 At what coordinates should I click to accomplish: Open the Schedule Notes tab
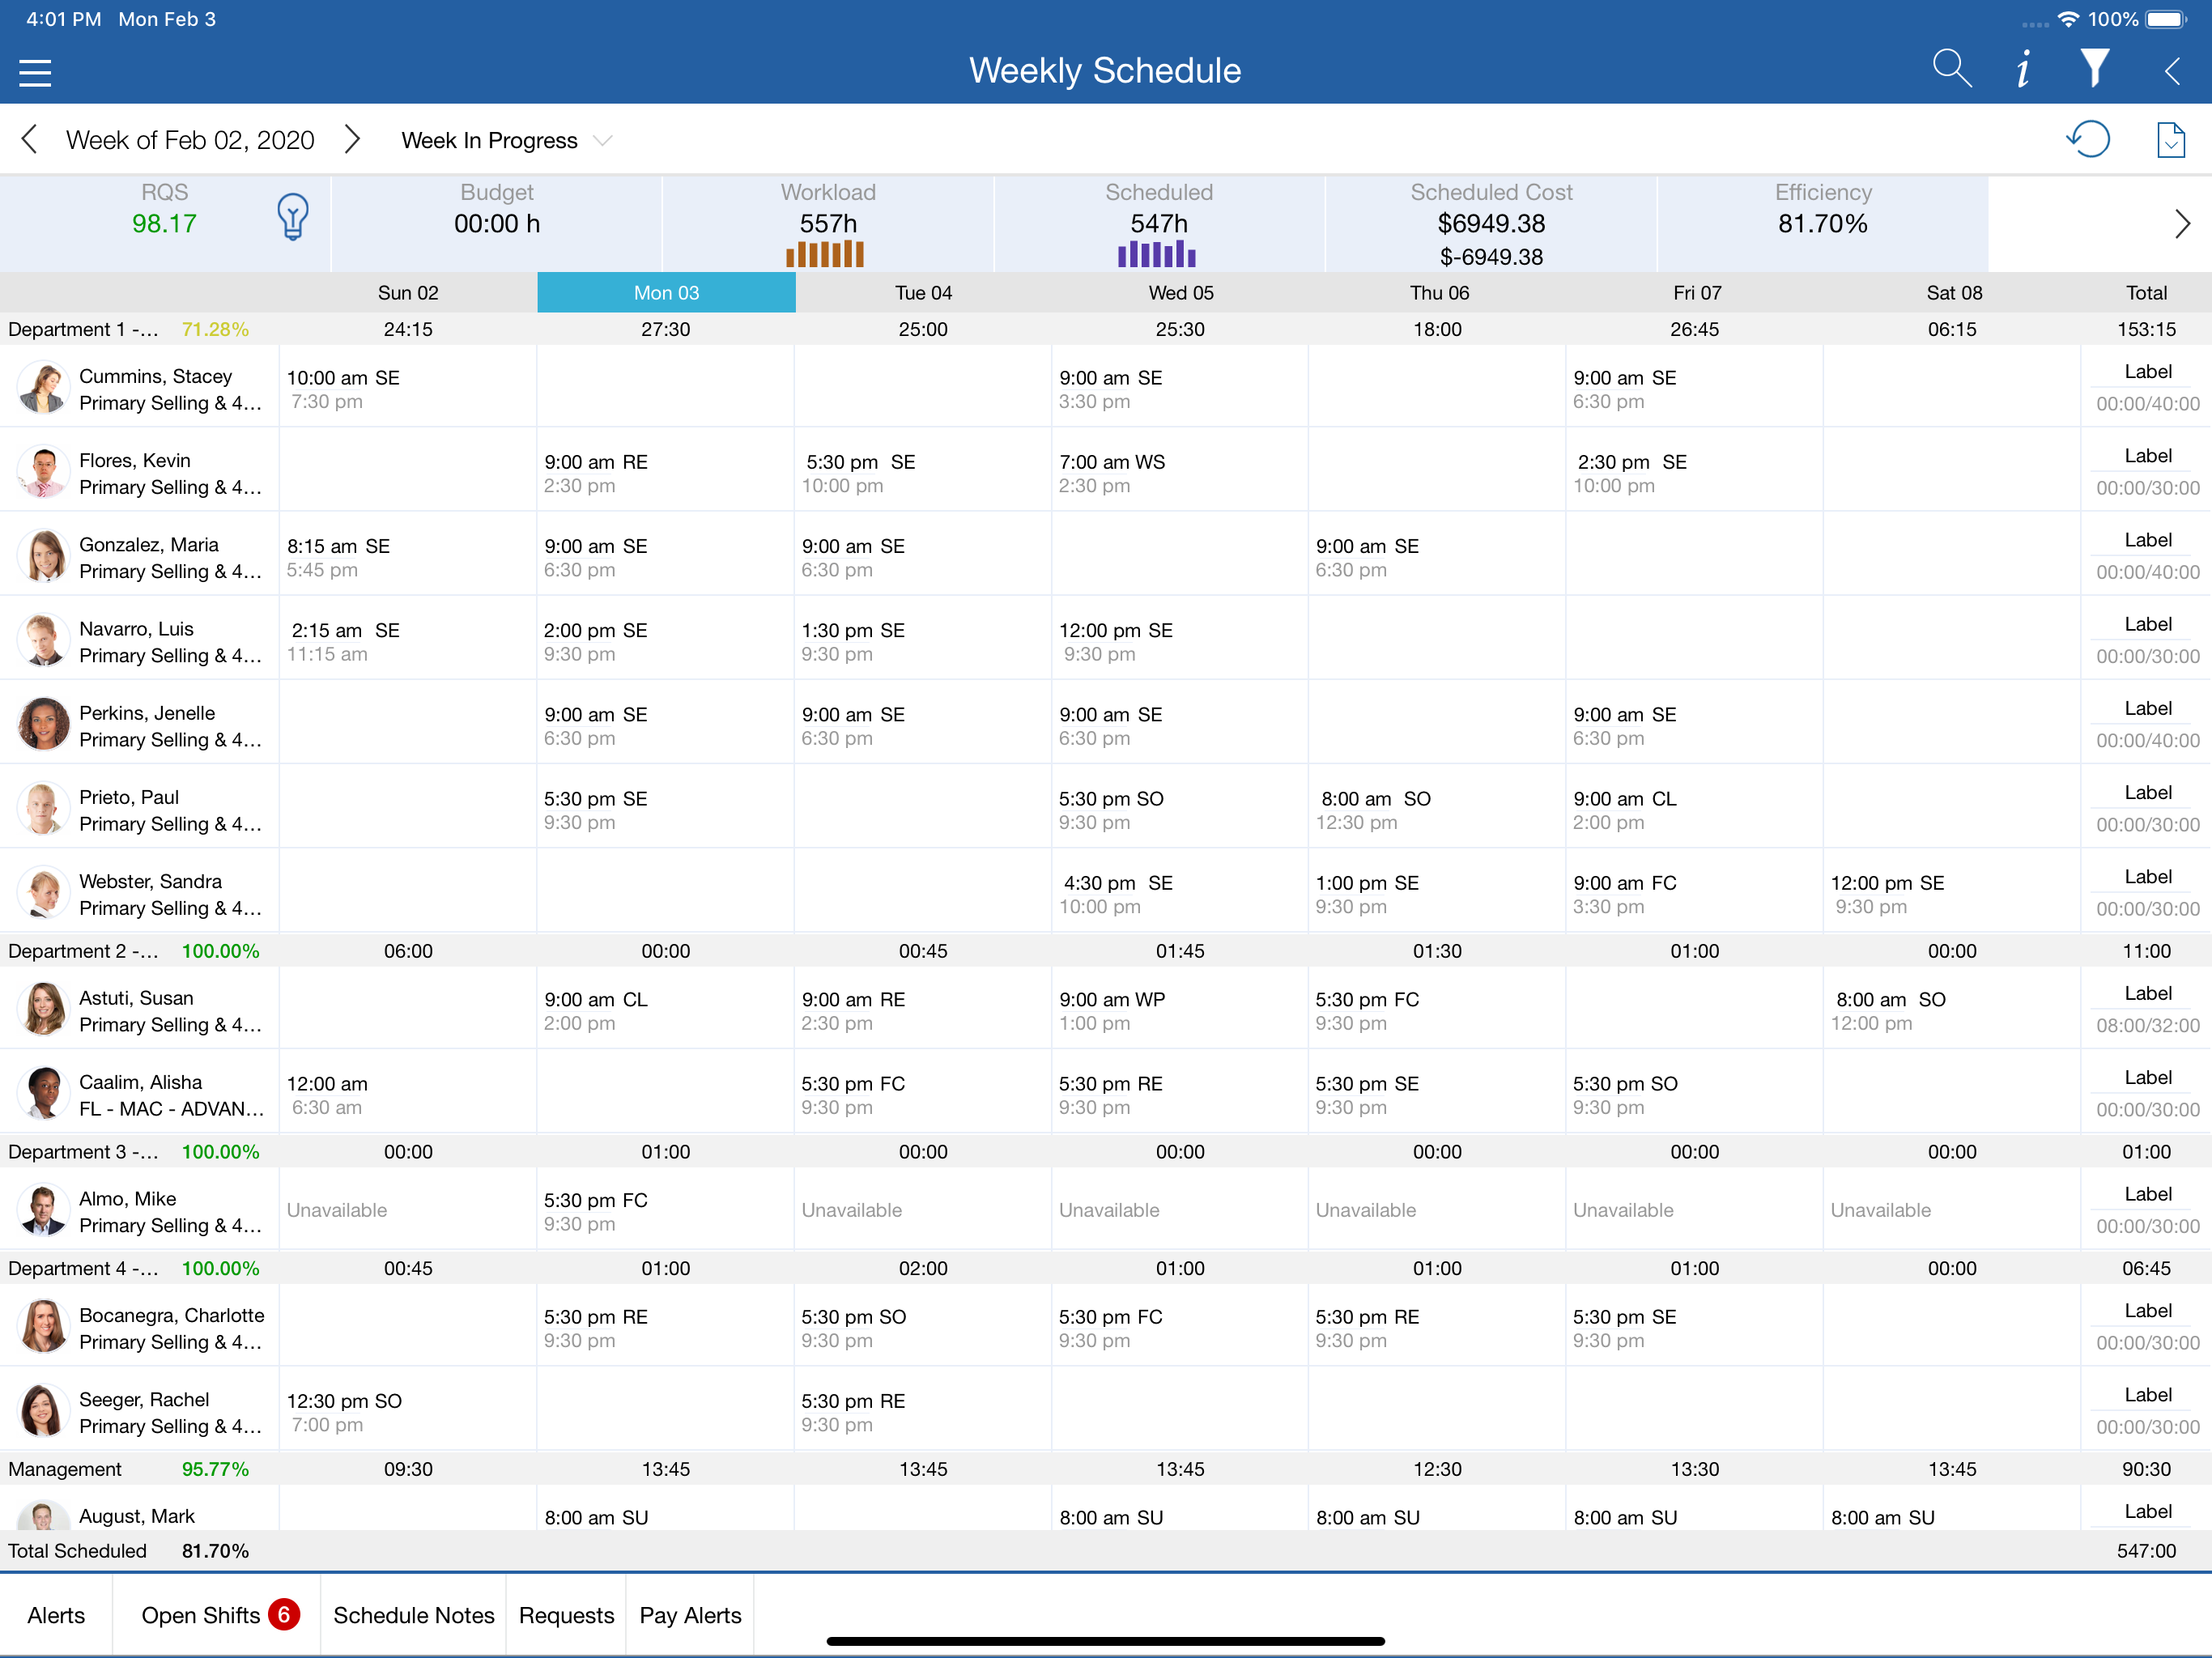point(414,1615)
